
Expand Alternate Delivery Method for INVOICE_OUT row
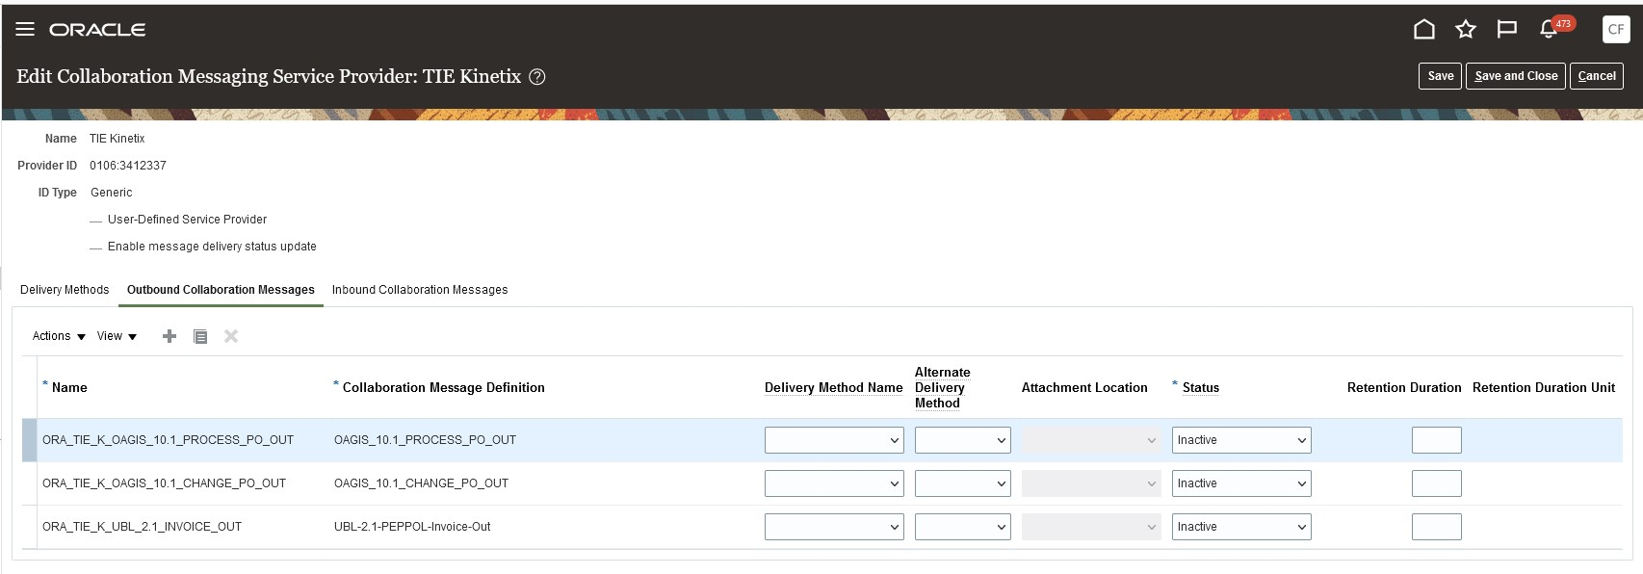963,527
